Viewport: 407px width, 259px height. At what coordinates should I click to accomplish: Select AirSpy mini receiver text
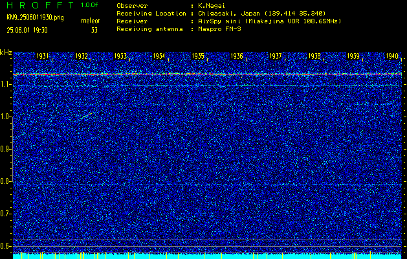(269, 21)
